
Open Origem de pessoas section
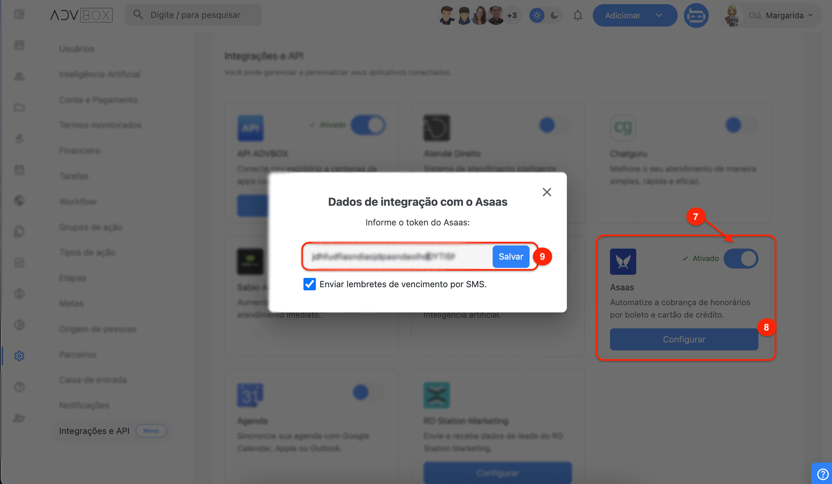[98, 329]
